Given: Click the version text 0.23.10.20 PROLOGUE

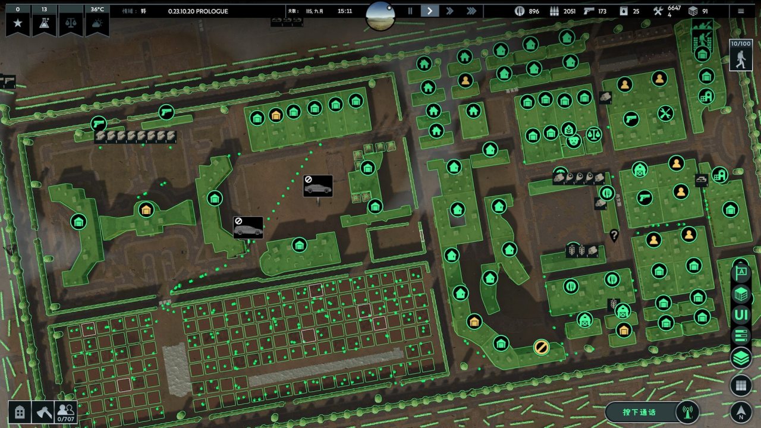Looking at the screenshot, I should (x=198, y=11).
